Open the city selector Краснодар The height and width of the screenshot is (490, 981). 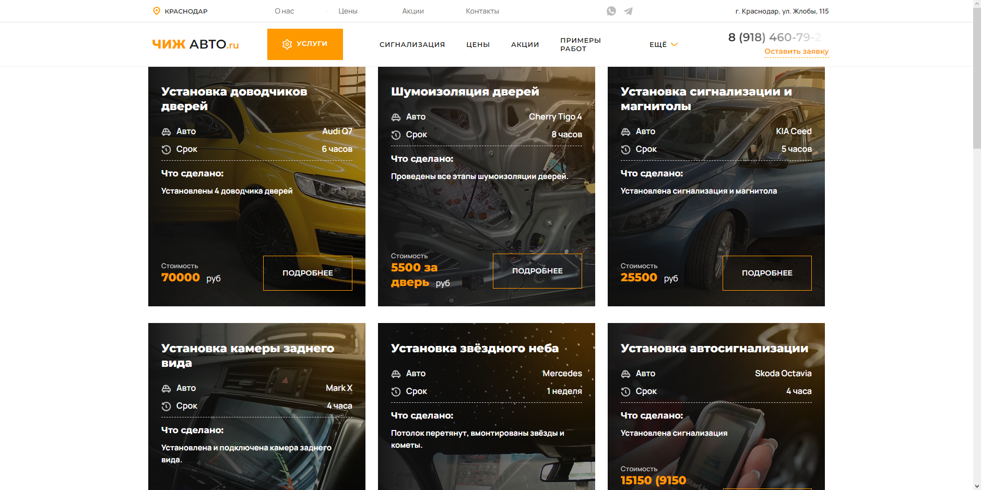pyautogui.click(x=180, y=11)
